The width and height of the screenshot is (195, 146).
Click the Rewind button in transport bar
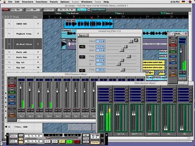click(x=48, y=142)
